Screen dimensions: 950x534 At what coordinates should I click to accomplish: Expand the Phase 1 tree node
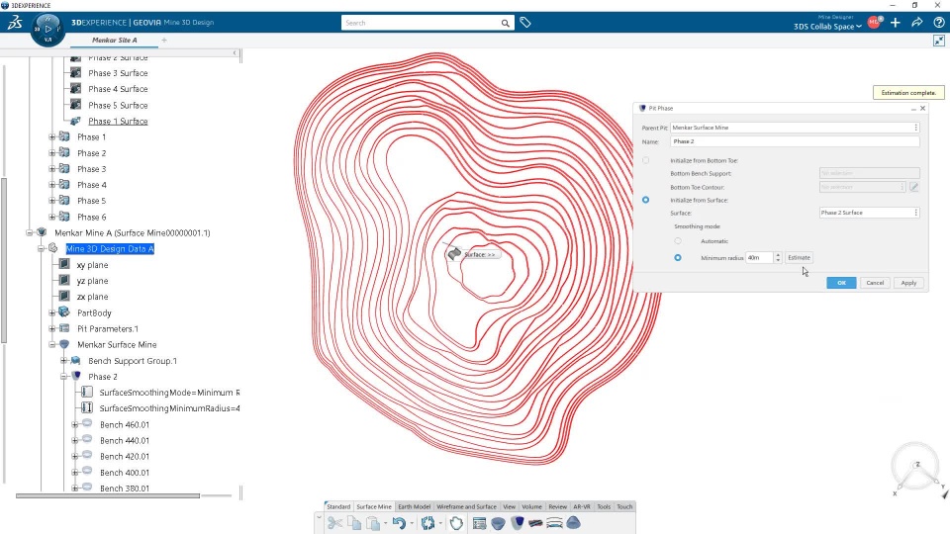pos(52,137)
